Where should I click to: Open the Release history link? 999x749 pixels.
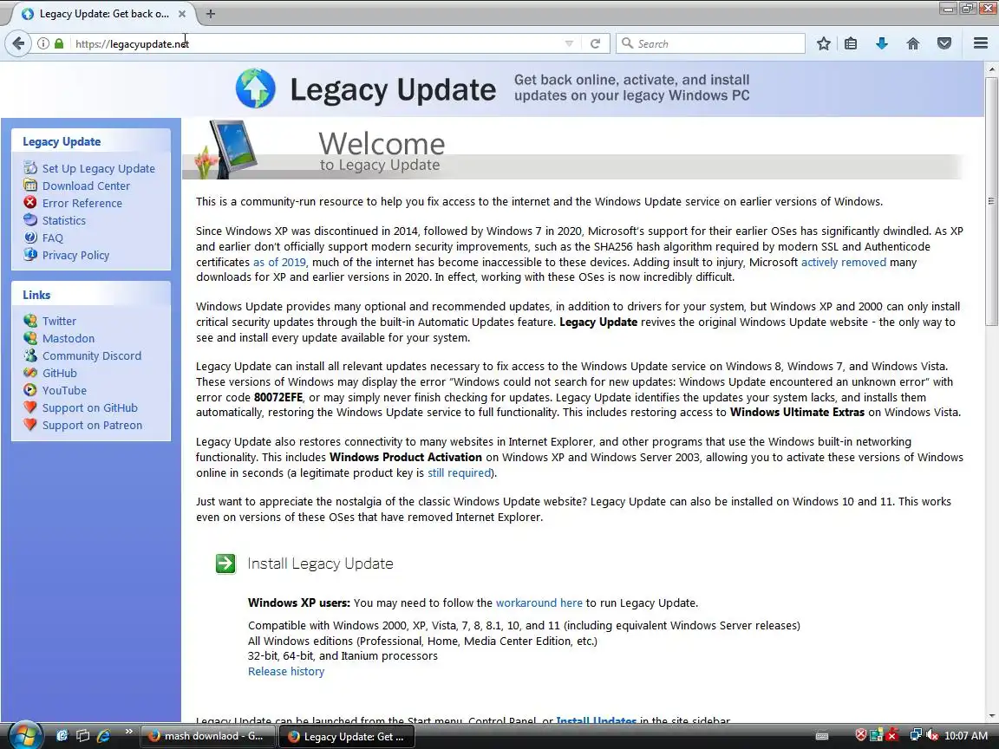click(x=286, y=671)
